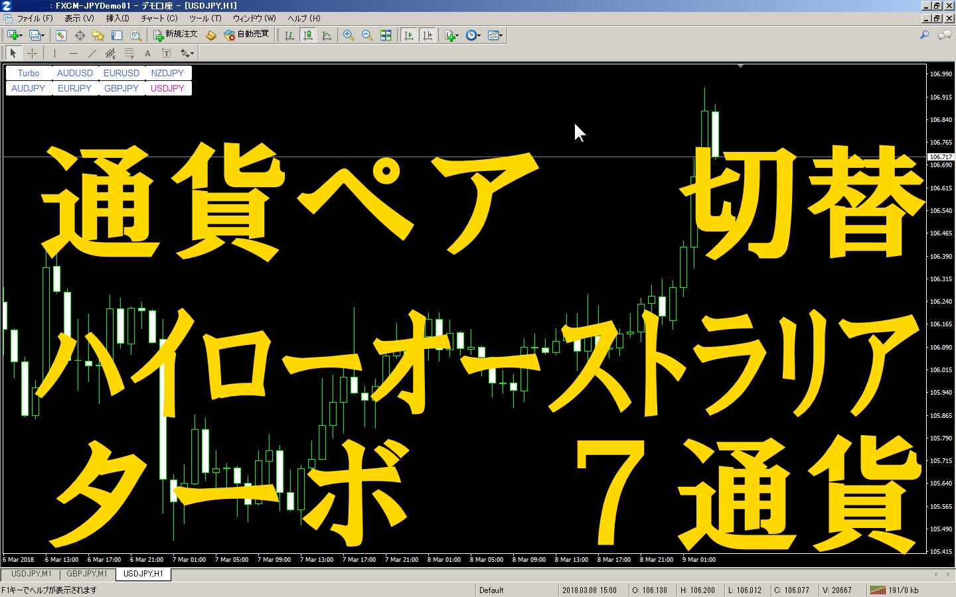Expand the arrows drawing objects dropdown

[187, 53]
